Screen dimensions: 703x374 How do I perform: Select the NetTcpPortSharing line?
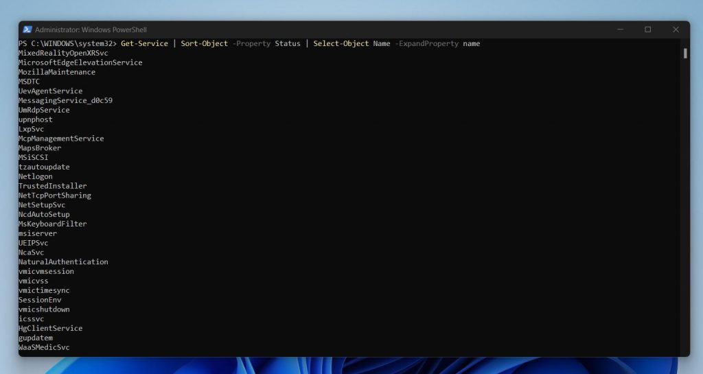tap(55, 196)
